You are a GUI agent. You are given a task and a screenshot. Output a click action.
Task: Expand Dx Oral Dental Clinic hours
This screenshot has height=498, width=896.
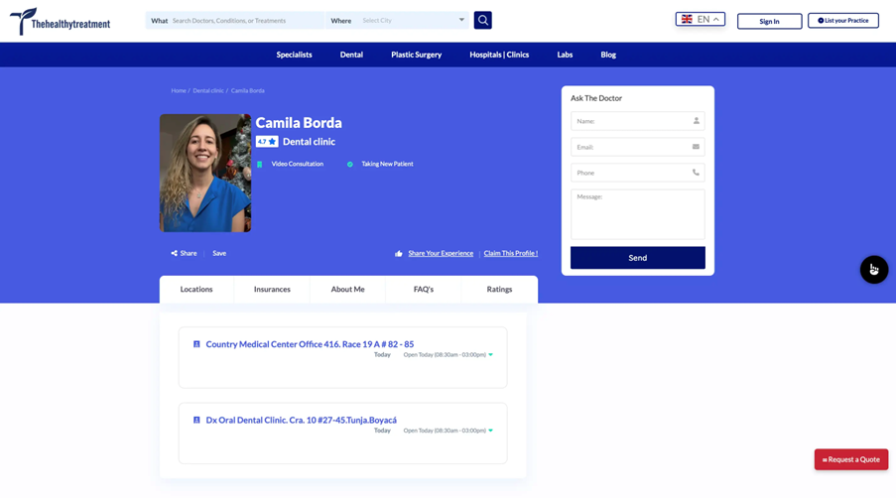(490, 431)
